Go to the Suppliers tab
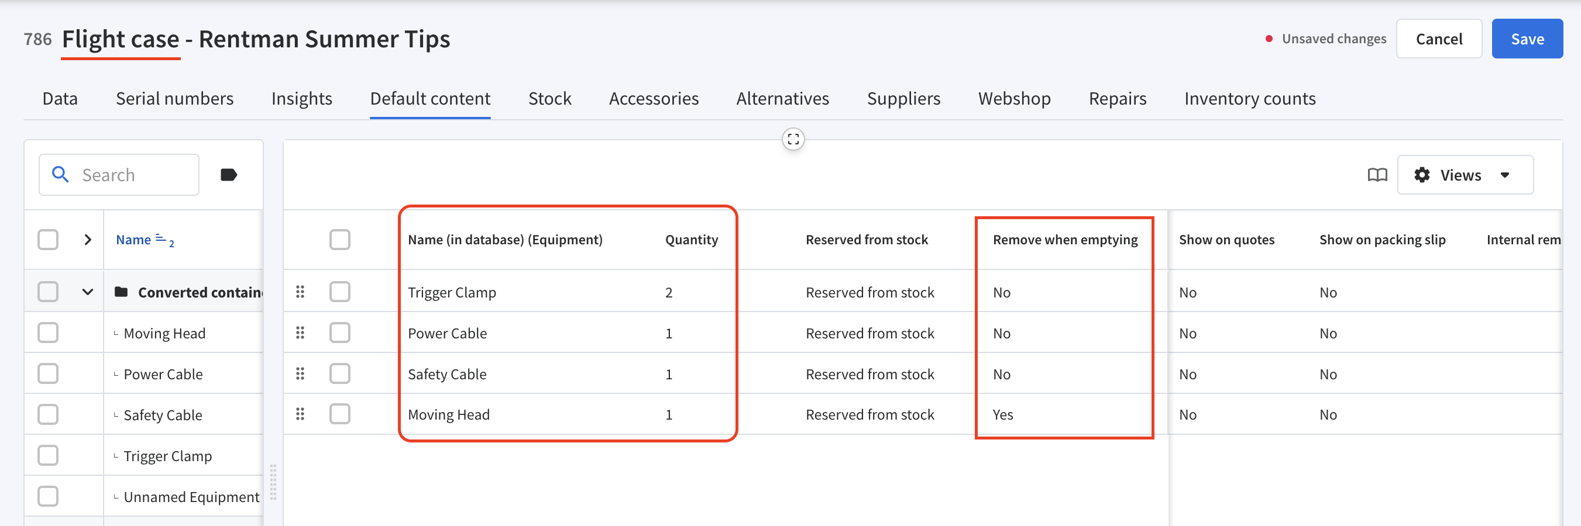 pos(903,99)
